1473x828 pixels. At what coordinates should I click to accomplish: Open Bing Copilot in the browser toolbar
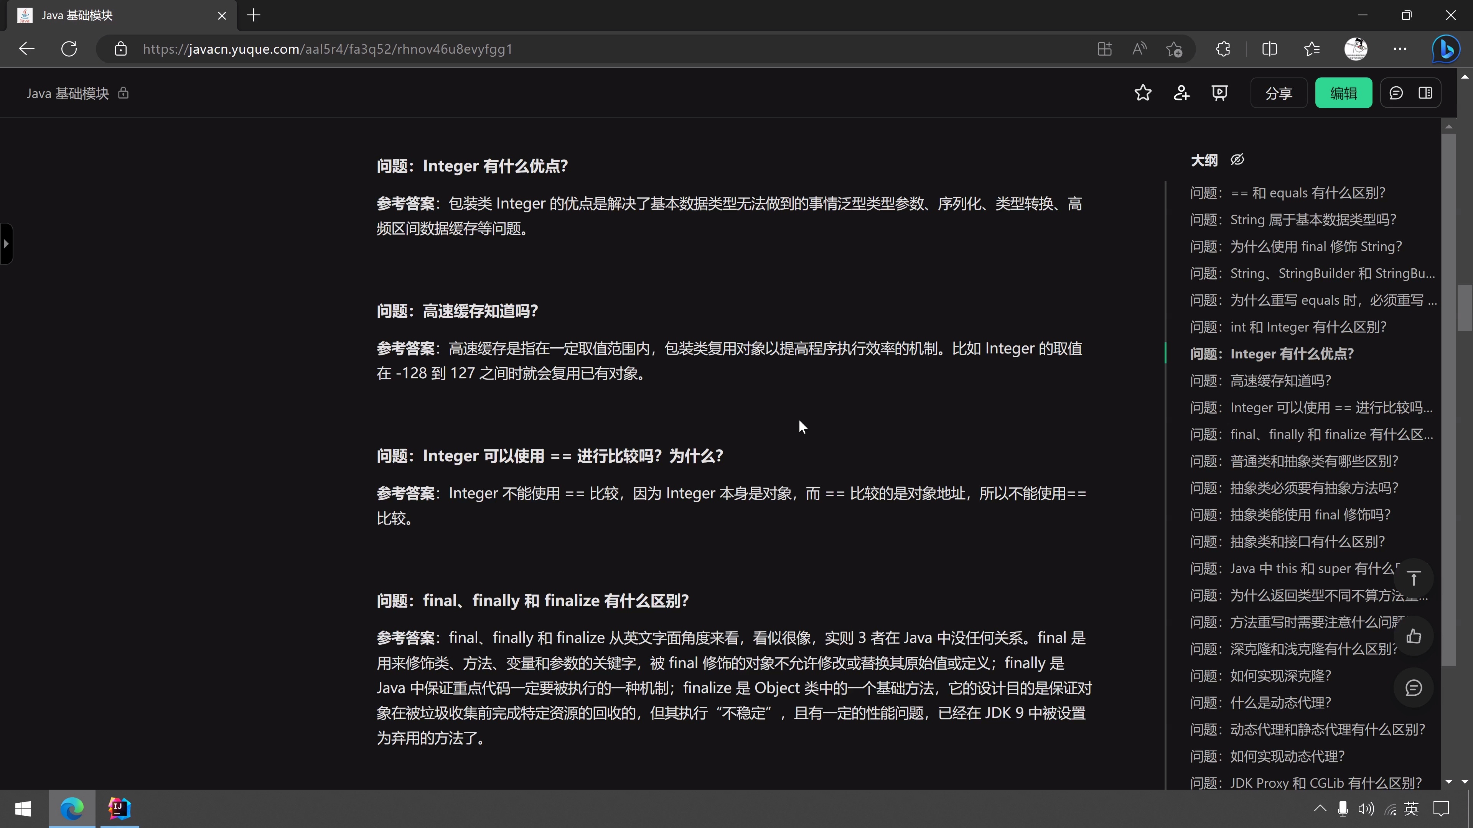(x=1445, y=49)
